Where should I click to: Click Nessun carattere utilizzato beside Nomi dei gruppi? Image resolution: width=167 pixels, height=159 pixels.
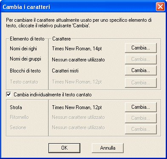(x=78, y=60)
